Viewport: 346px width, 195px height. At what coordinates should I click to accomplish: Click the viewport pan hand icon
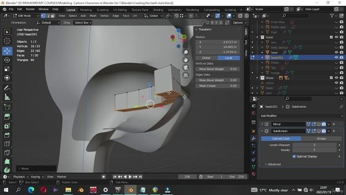[186, 60]
